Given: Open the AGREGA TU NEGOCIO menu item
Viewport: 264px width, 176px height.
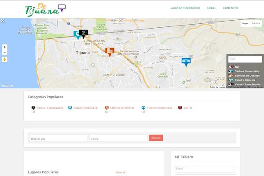Looking at the screenshot, I should tap(185, 8).
